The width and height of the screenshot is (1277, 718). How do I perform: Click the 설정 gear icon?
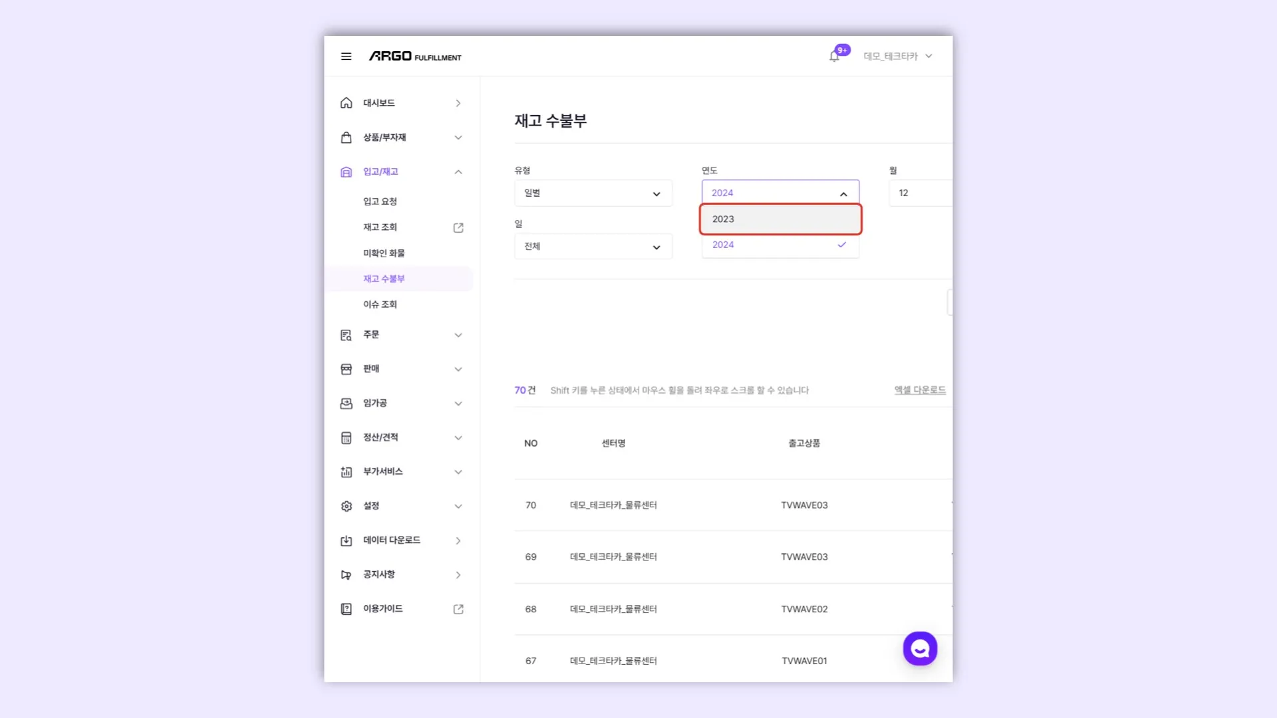pos(346,506)
